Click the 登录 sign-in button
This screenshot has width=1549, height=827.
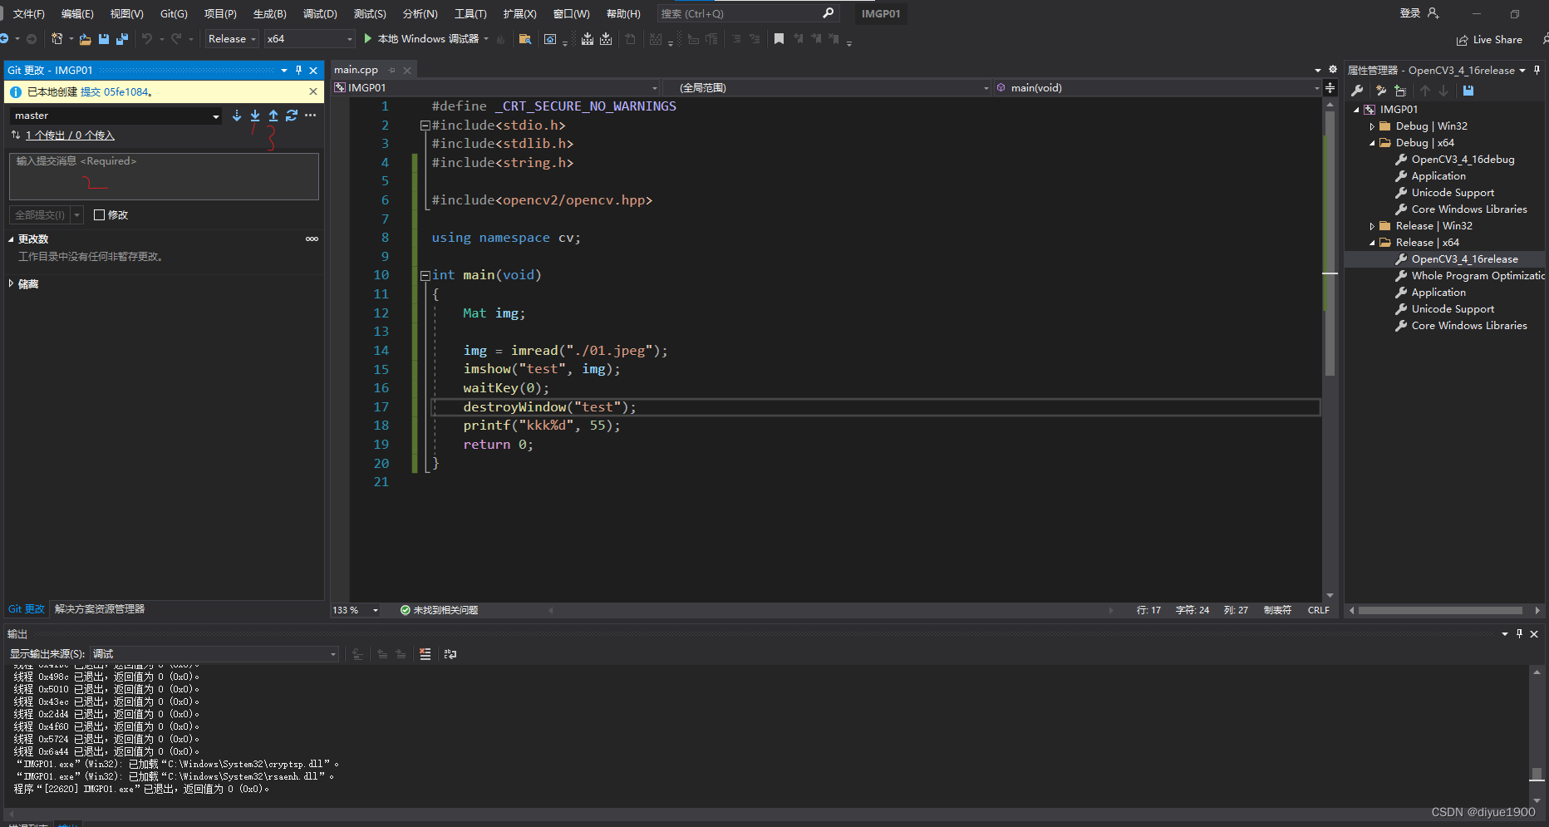1410,13
